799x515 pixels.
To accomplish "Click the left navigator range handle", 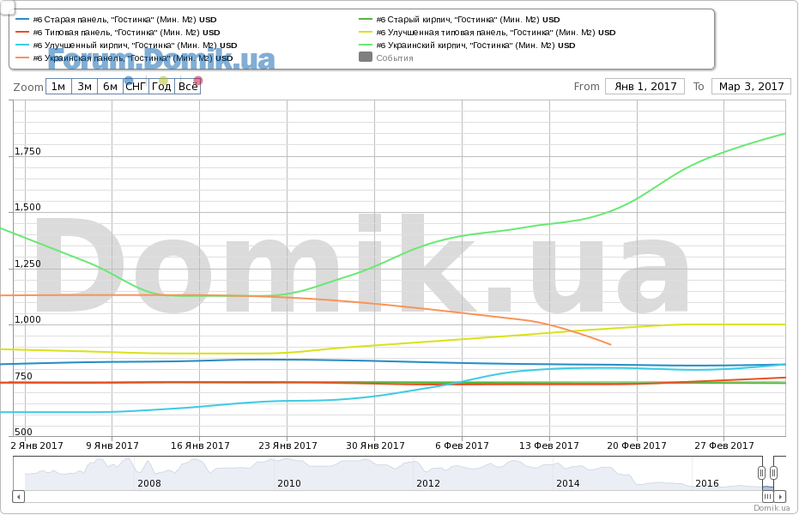I will (x=761, y=473).
